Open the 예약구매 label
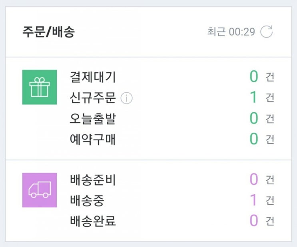The height and width of the screenshot is (247, 297). [x=93, y=139]
